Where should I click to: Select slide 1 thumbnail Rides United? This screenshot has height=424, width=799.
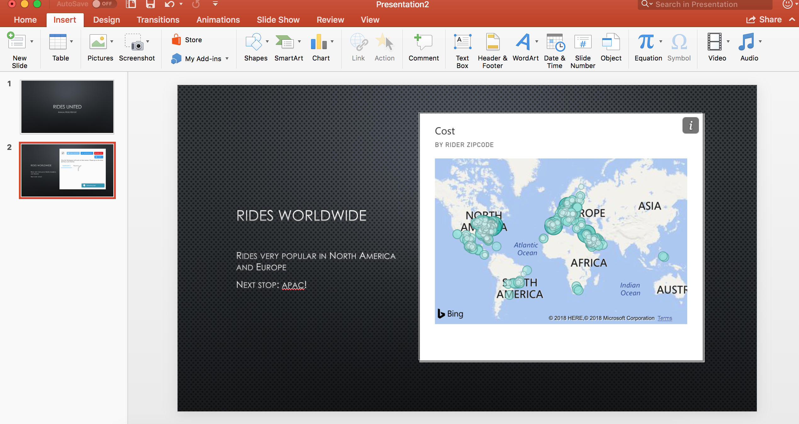pyautogui.click(x=67, y=107)
